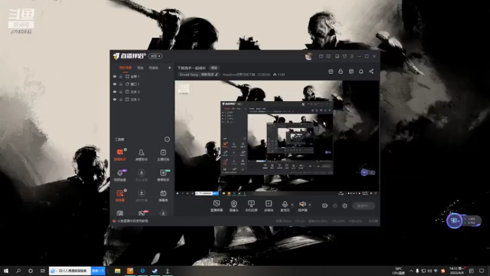The image size is (490, 276).
Task: Switch to the third scene tab
Action: point(154,68)
